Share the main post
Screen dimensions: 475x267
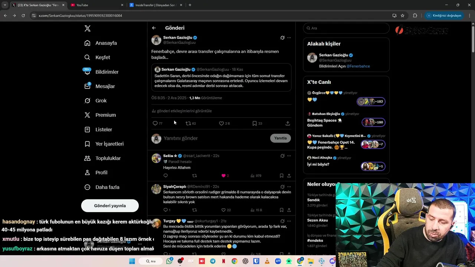coord(288,123)
